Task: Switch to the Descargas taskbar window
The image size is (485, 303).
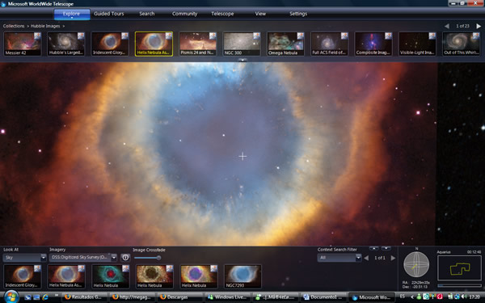Action: [180, 297]
